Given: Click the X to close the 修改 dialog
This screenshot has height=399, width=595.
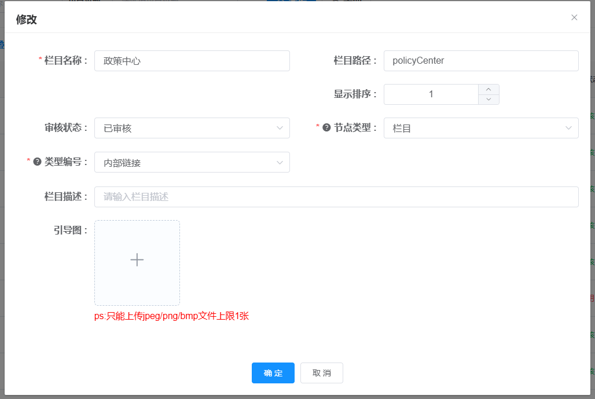Looking at the screenshot, I should click(x=574, y=17).
